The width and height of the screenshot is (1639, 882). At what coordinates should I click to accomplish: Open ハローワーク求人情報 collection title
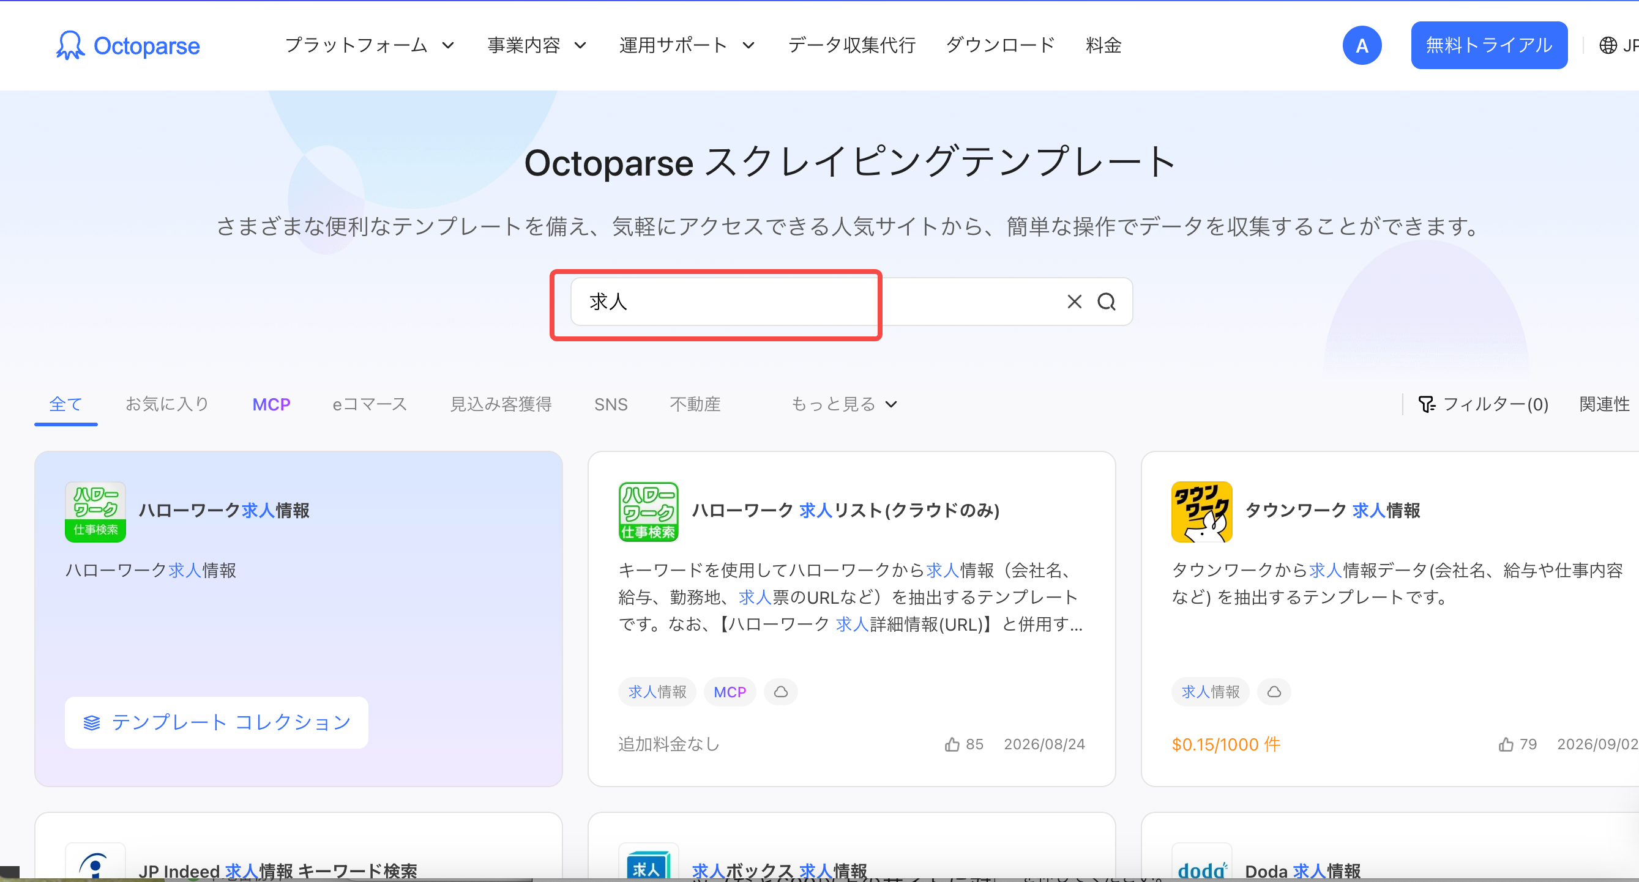(x=224, y=510)
